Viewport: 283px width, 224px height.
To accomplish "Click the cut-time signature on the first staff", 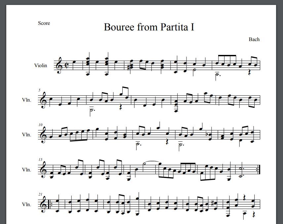I will coord(66,65).
